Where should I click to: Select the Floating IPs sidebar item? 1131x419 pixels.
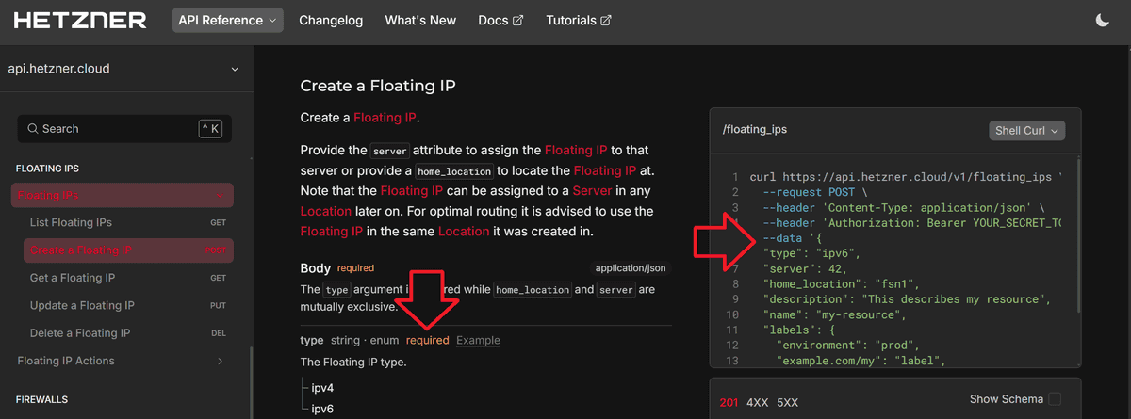[x=123, y=196]
